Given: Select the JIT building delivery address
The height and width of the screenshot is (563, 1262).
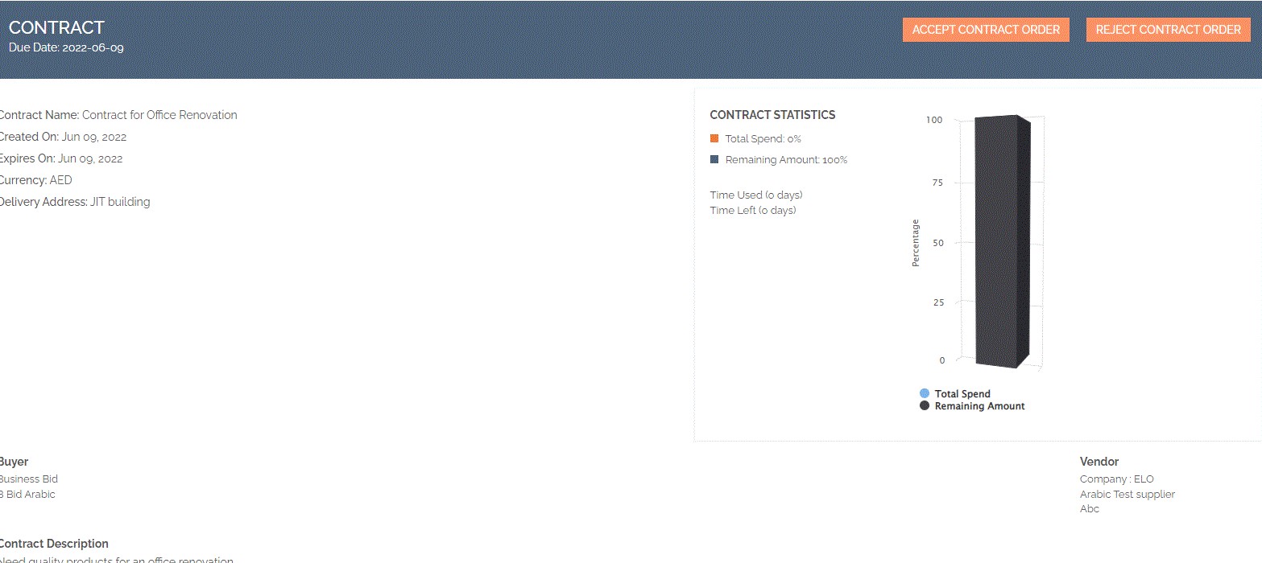Looking at the screenshot, I should (120, 202).
